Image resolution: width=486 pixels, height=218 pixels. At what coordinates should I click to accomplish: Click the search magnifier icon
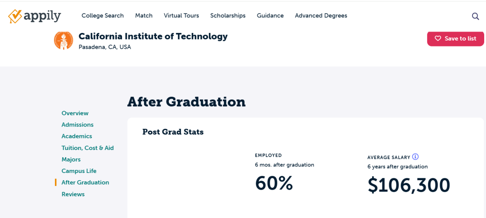475,16
